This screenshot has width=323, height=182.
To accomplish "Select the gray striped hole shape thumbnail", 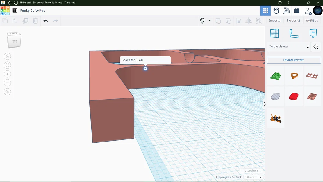I will click(276, 97).
